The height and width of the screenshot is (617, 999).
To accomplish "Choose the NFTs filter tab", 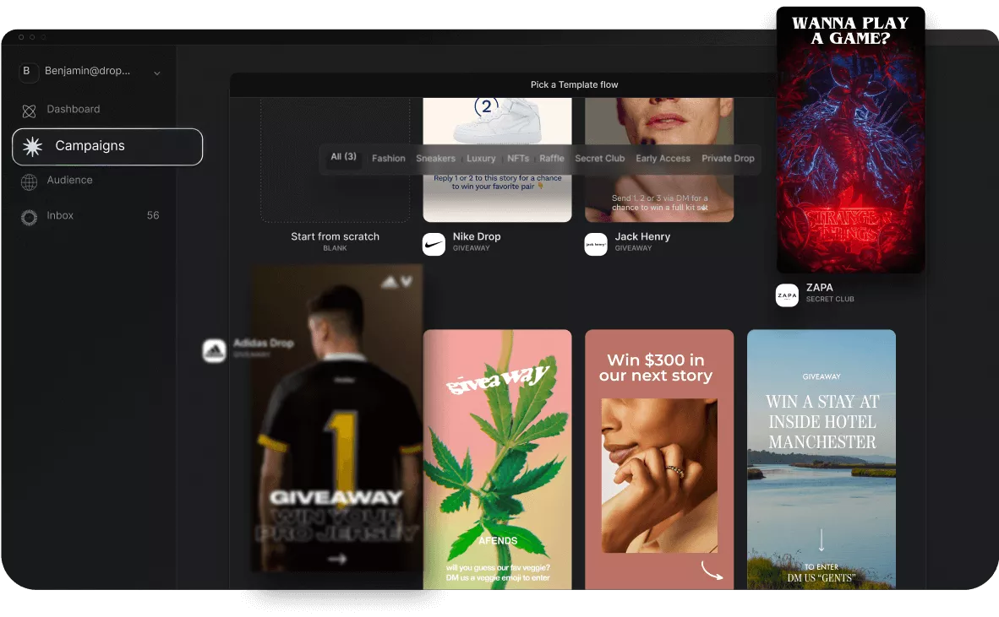I will point(518,159).
